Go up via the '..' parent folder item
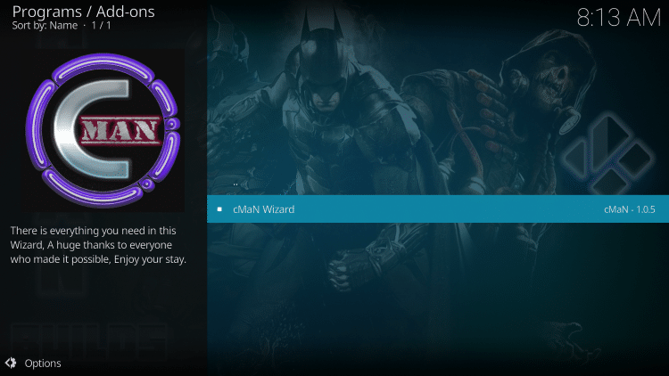The width and height of the screenshot is (669, 376). (x=235, y=183)
